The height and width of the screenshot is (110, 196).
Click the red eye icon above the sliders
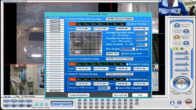tap(182, 49)
